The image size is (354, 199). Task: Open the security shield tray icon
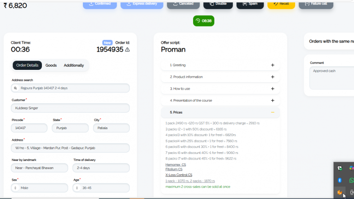340,168
